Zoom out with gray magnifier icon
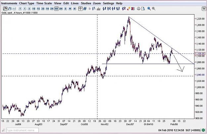 click(x=154, y=9)
